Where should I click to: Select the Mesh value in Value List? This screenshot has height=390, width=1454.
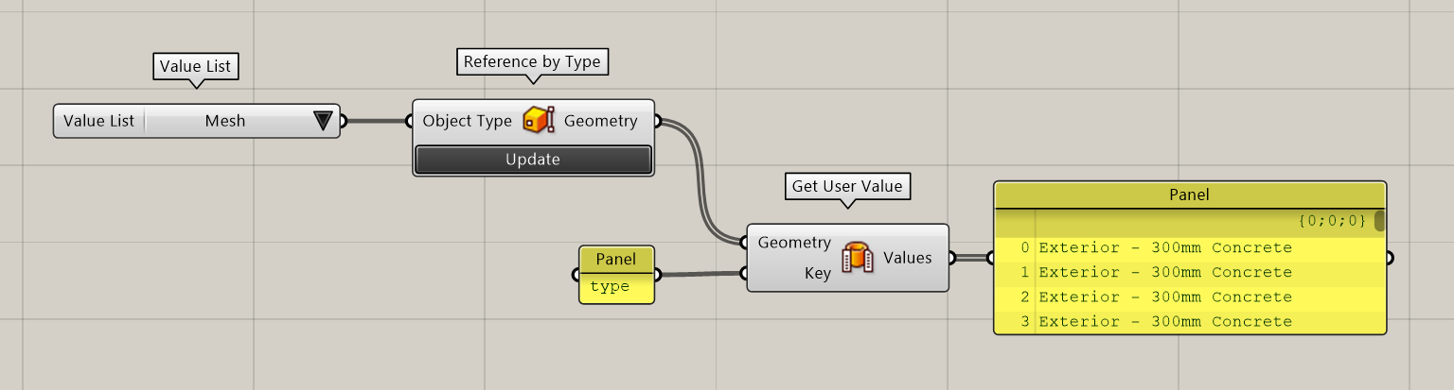point(225,121)
